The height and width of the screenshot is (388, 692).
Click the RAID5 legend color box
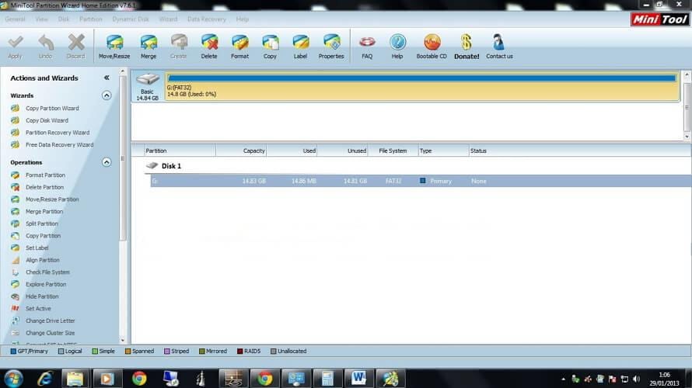(239, 352)
